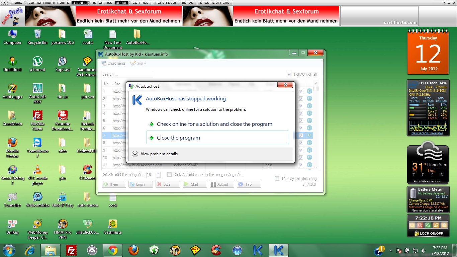The width and height of the screenshot is (457, 257).
Task: Click the Cashfiesta logo in the top bar
Action: click(x=13, y=16)
